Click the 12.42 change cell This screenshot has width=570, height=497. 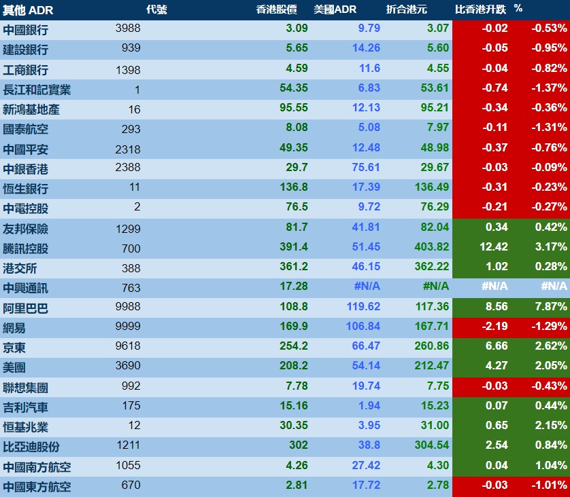494,246
